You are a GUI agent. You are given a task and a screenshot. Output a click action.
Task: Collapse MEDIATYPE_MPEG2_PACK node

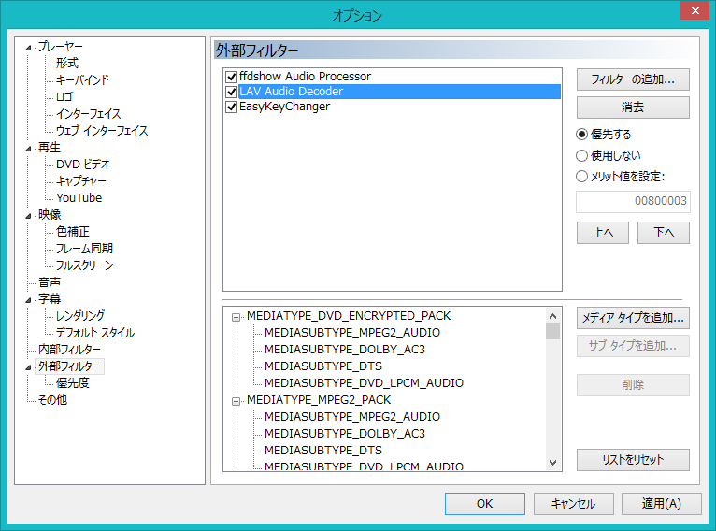[x=236, y=401]
